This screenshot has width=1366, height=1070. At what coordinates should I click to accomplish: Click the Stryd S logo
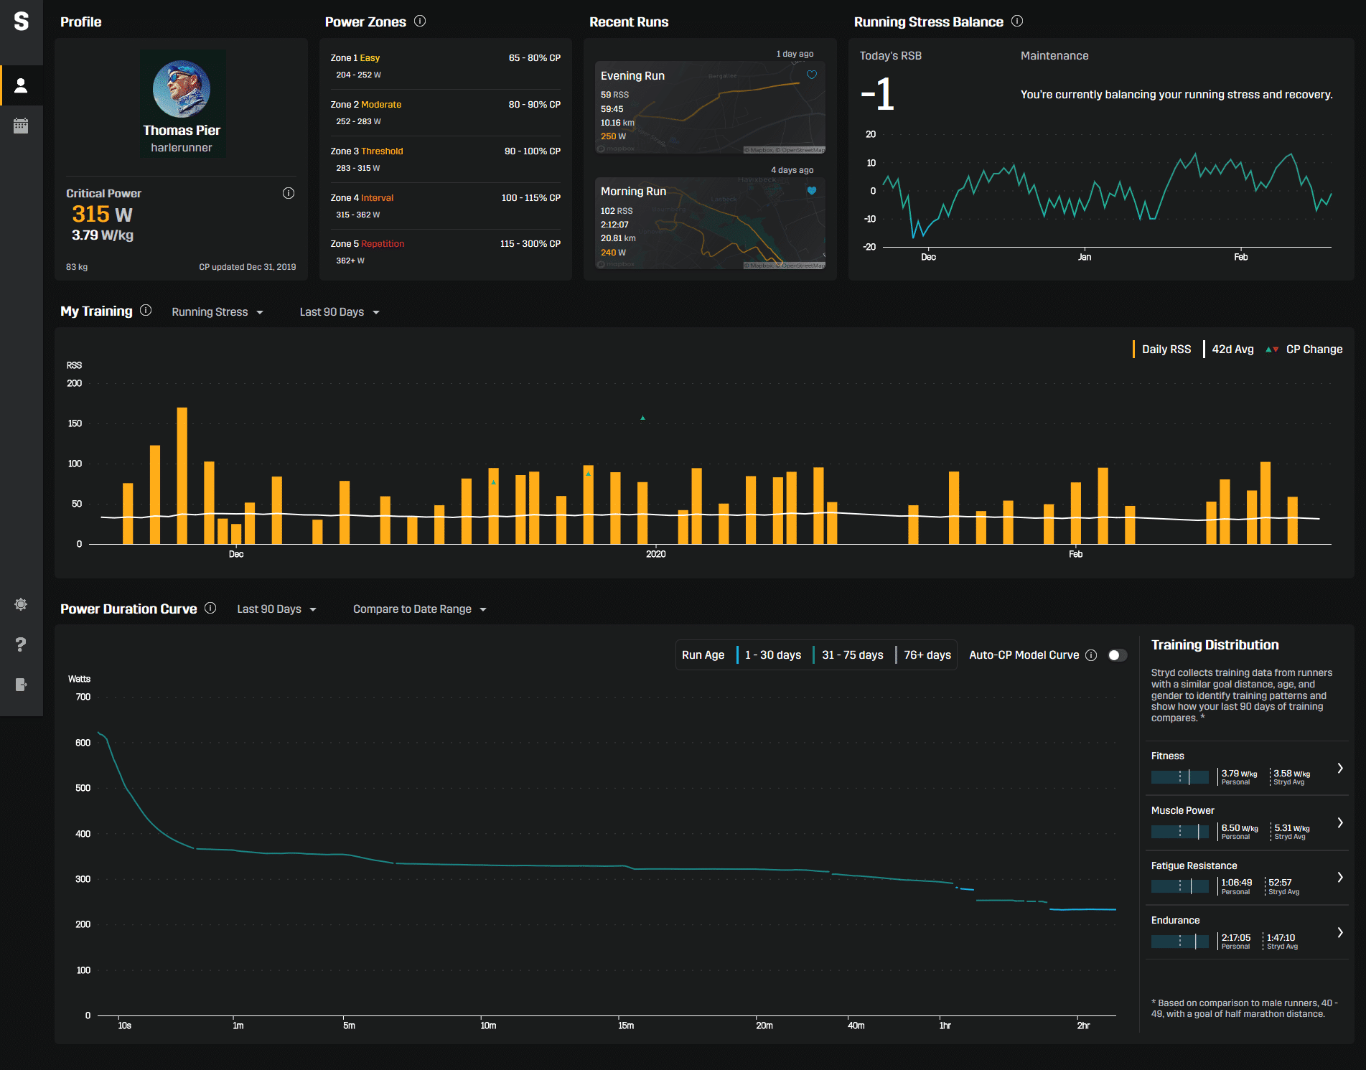21,21
